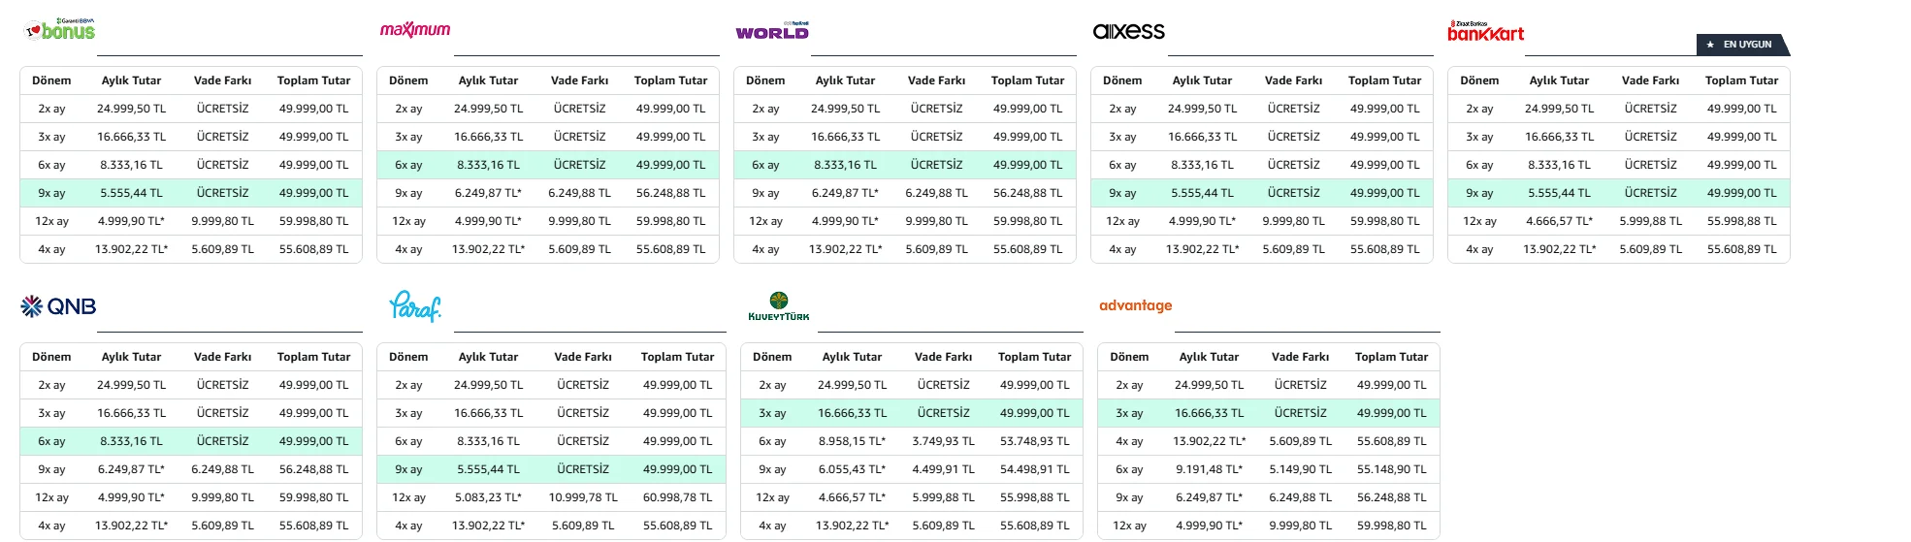This screenshot has width=1911, height=542.
Task: Click the Vade Farkı header in WORLD table
Action: pos(936,80)
